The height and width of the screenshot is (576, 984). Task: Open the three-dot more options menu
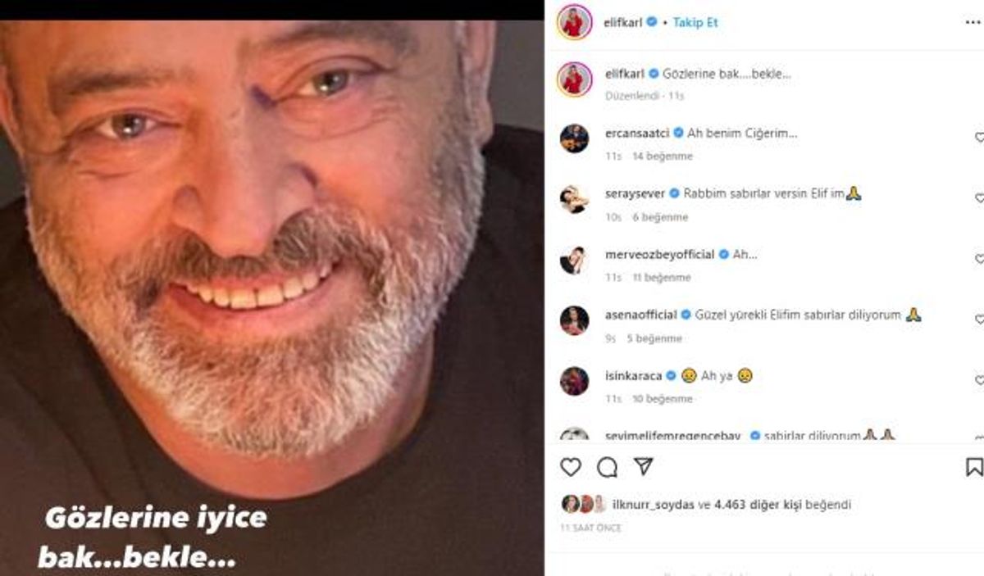(973, 22)
